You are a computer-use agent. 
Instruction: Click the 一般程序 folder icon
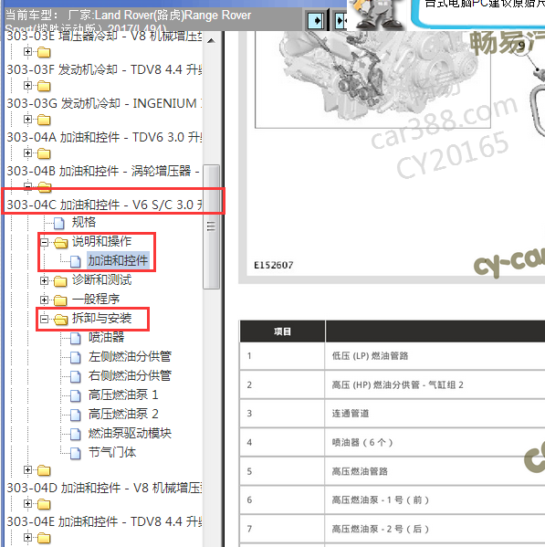point(60,300)
